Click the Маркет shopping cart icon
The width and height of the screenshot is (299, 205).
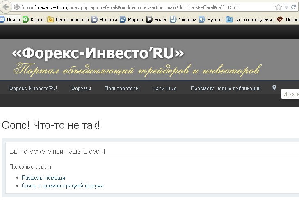pos(123,19)
